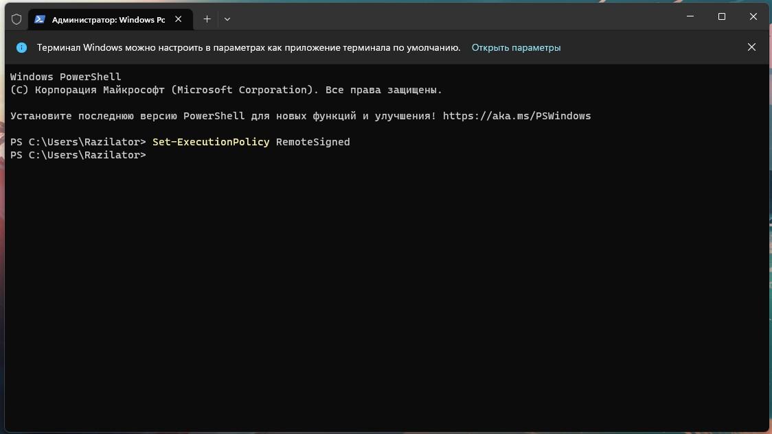Expand the new tab profiles dropdown
Viewport: 772px width, 434px height.
tap(227, 19)
